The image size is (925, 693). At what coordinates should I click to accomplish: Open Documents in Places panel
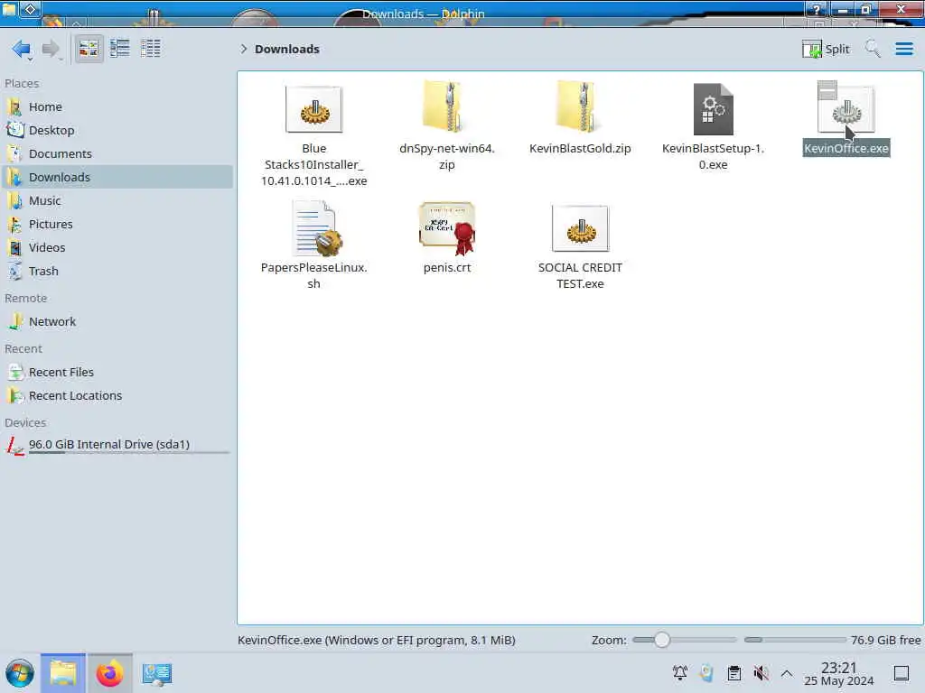(x=117, y=153)
